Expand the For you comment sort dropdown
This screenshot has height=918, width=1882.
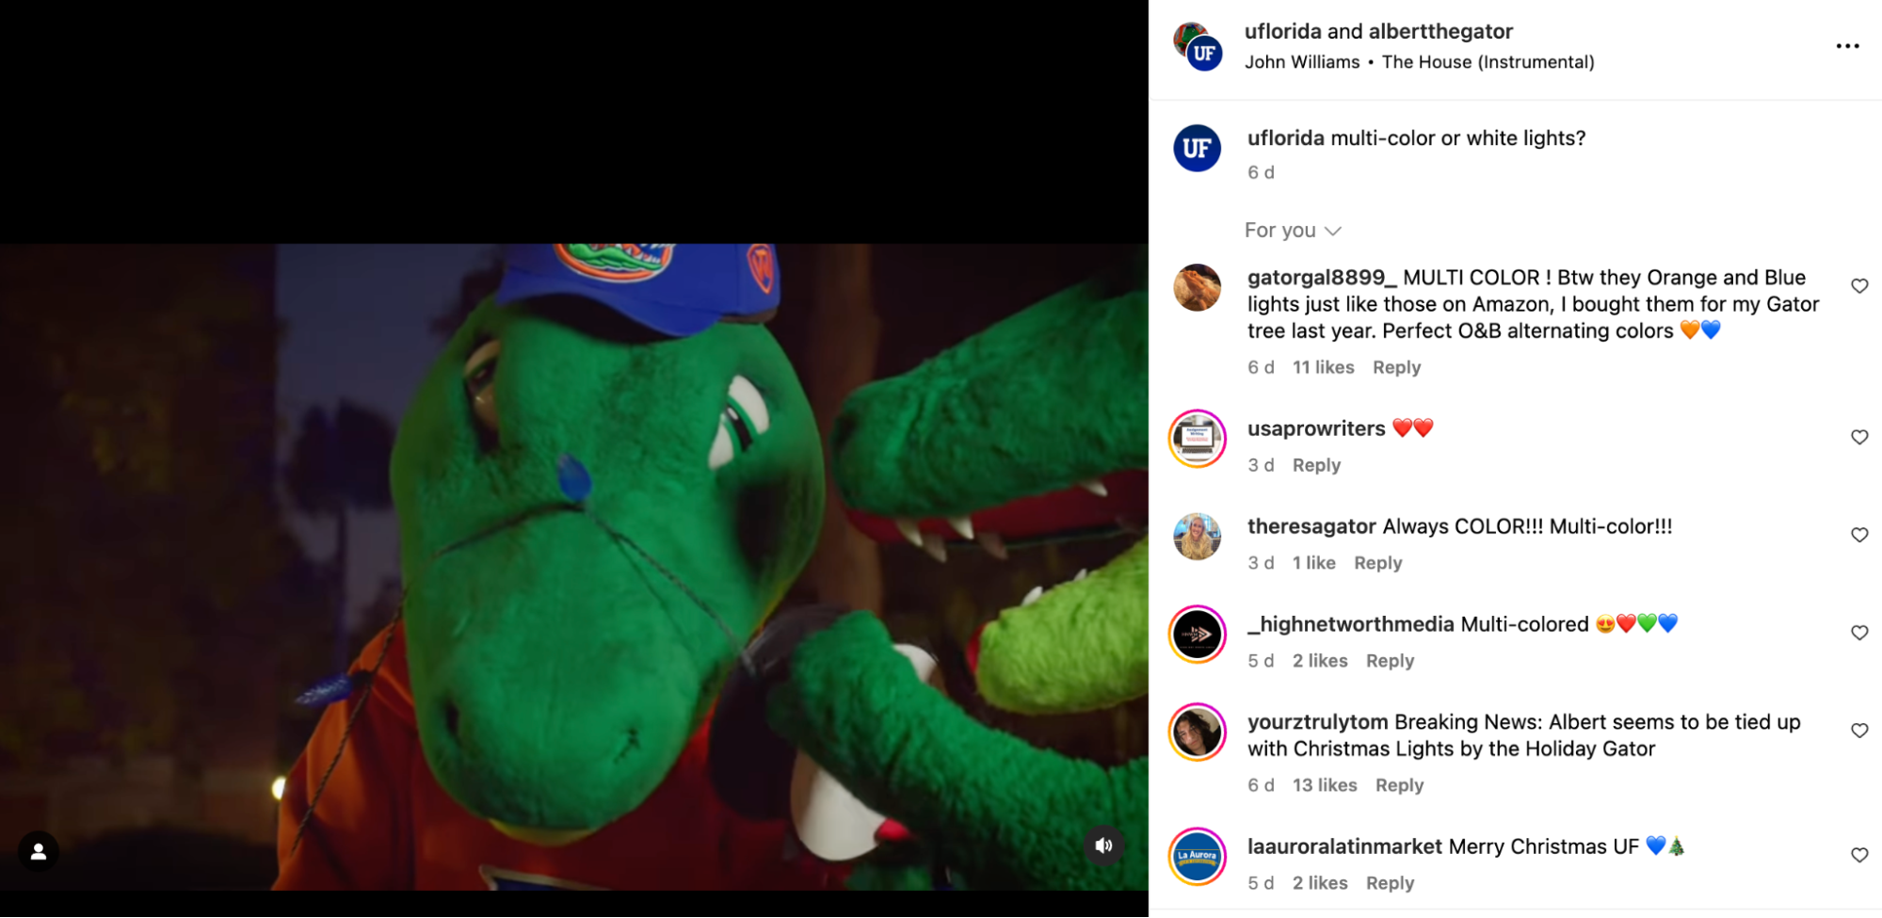pyautogui.click(x=1293, y=231)
